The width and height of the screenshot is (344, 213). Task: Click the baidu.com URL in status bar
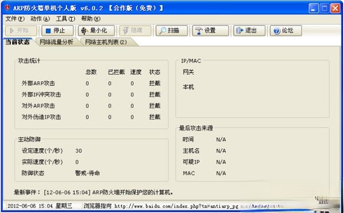(177, 206)
